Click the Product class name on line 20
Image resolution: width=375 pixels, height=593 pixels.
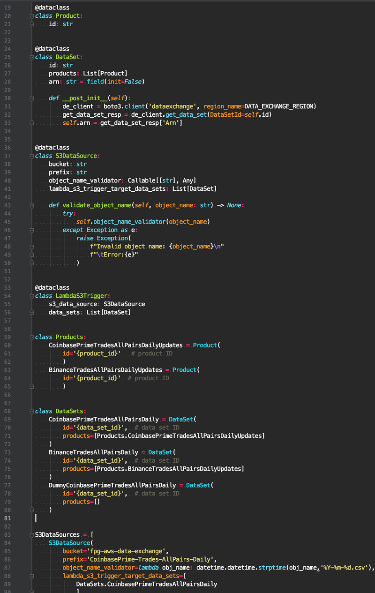point(68,16)
